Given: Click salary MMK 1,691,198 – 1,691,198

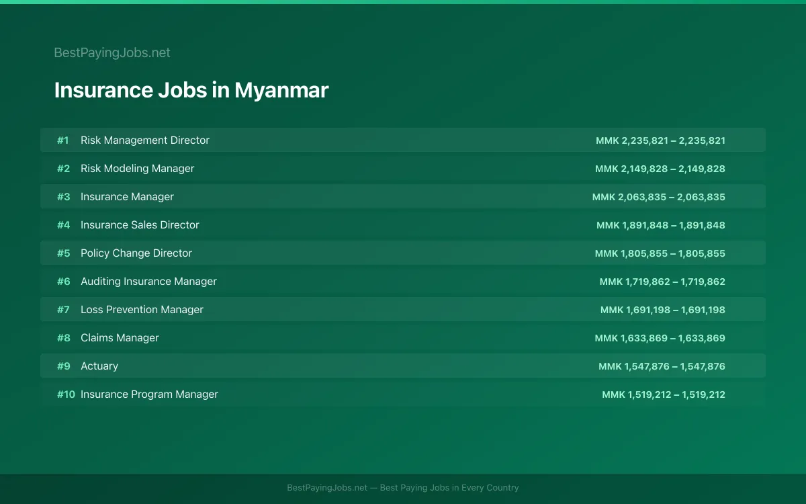Looking at the screenshot, I should [663, 310].
